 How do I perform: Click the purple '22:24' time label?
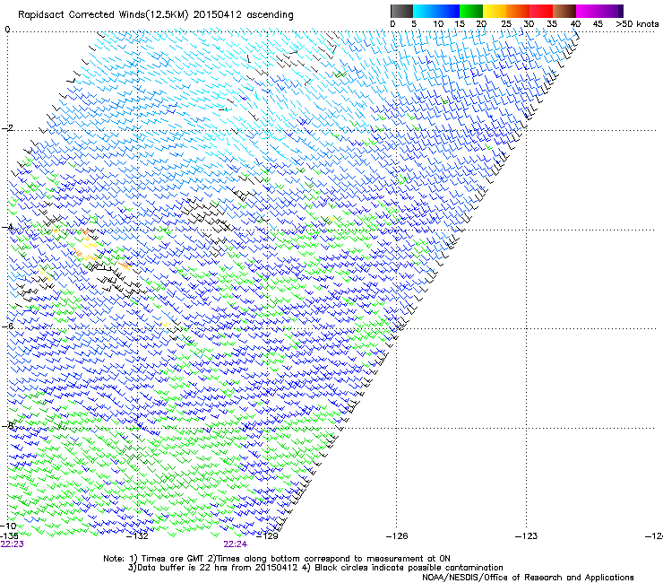[x=235, y=544]
